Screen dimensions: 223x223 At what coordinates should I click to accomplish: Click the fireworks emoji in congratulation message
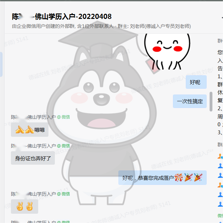pyautogui.click(x=179, y=178)
